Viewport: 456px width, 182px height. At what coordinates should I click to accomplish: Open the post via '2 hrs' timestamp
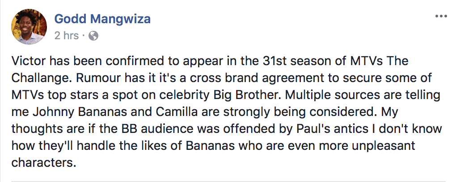tap(67, 36)
